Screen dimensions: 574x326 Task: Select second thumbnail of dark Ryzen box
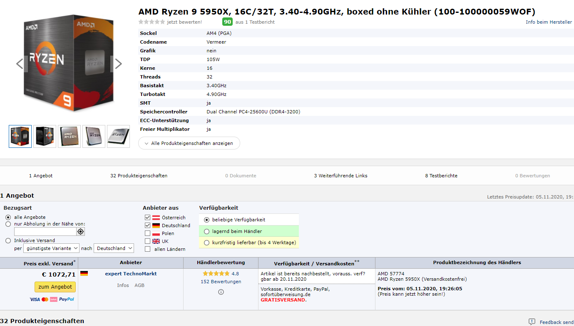tap(45, 136)
